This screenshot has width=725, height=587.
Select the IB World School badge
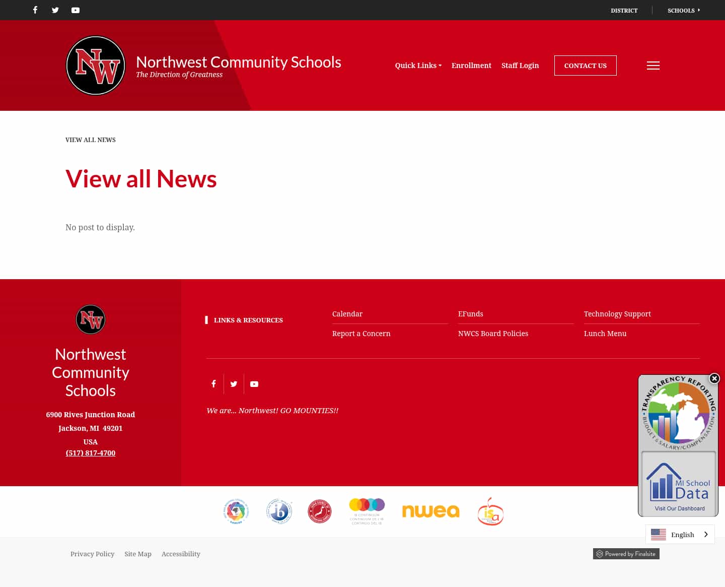(279, 511)
